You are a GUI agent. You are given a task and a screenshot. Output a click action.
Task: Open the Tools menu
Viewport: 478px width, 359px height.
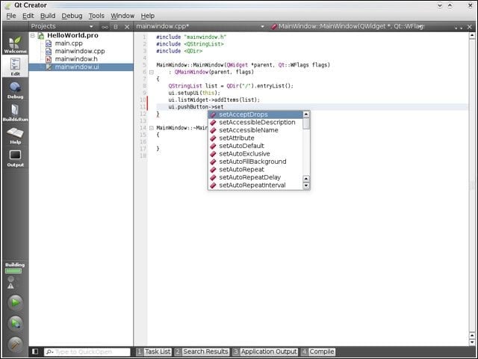[96, 16]
